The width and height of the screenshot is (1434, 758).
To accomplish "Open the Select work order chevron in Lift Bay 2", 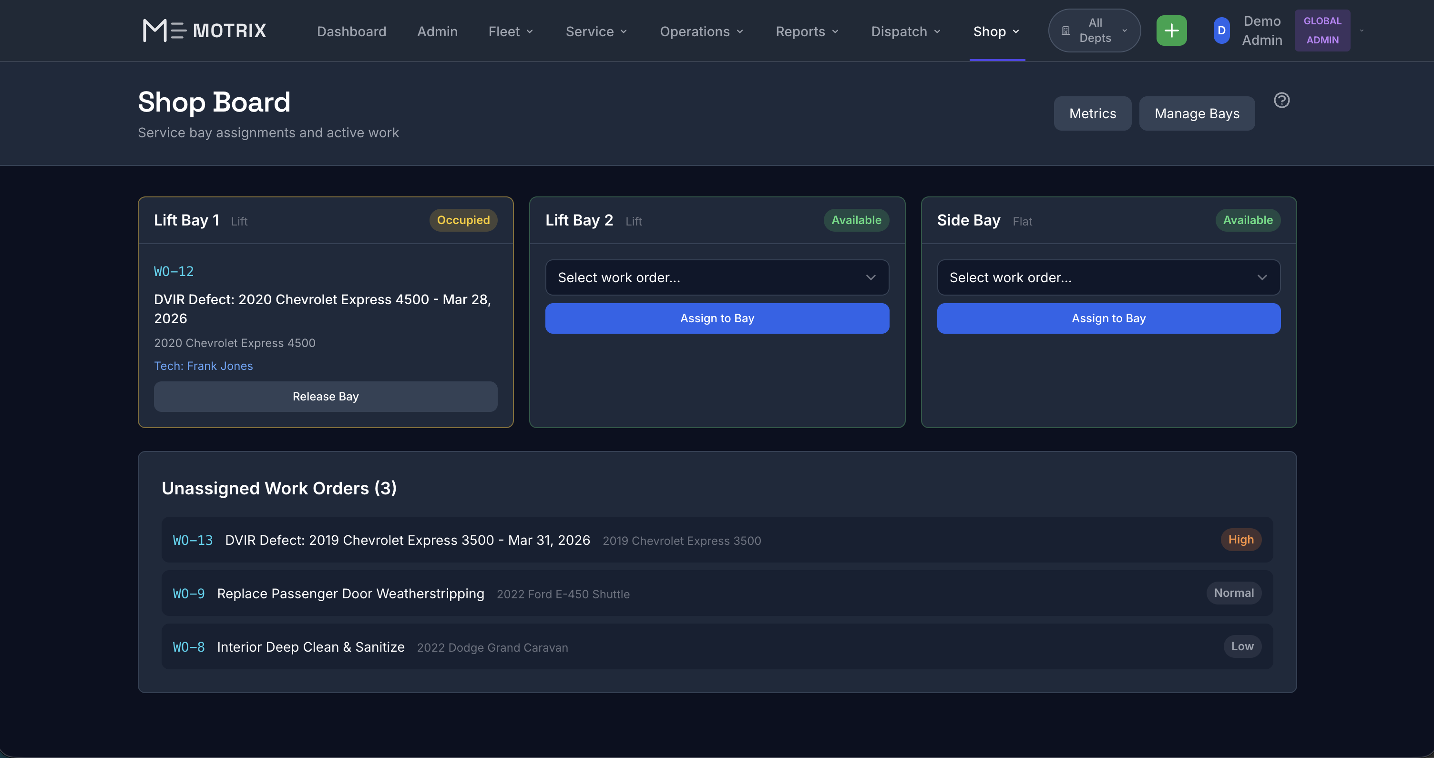I will pos(871,277).
